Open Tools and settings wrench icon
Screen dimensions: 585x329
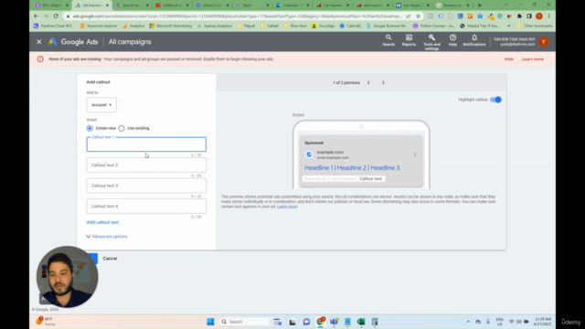(431, 42)
